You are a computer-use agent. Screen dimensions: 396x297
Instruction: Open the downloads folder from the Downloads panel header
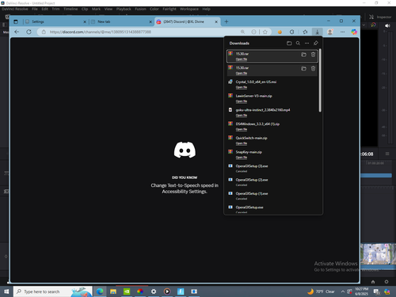click(x=289, y=43)
